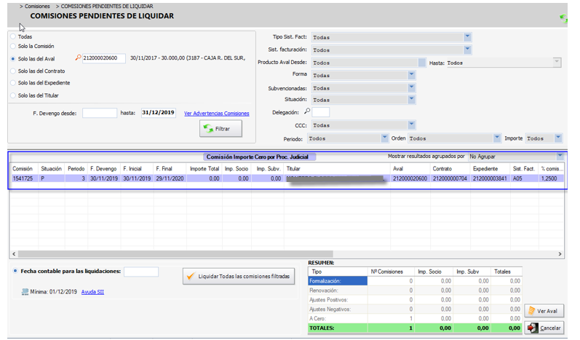Screen dimensions: 580x340
Task: Open the CCC dropdown
Action: (411, 125)
